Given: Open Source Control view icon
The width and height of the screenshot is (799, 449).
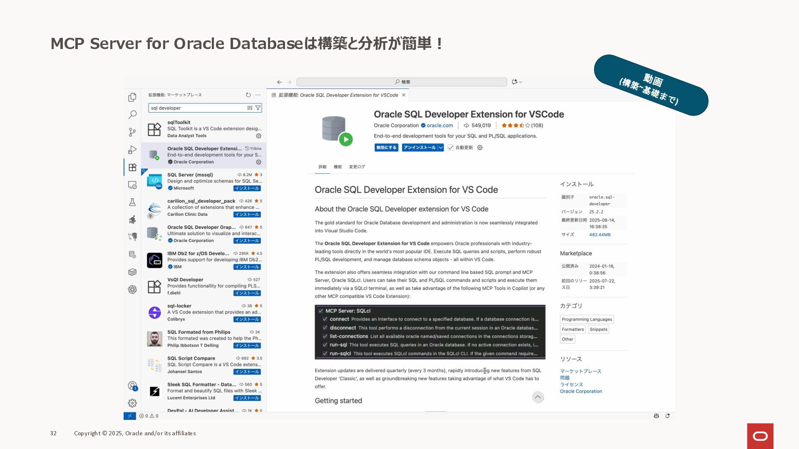Looking at the screenshot, I should point(132,132).
